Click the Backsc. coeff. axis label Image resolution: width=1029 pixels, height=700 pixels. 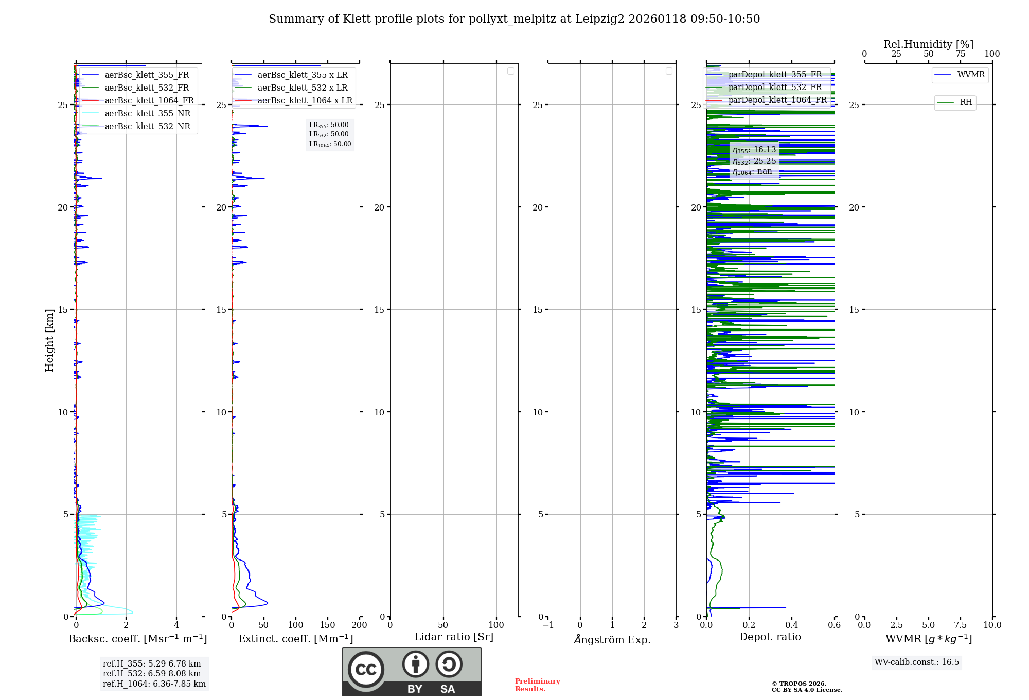coord(137,639)
